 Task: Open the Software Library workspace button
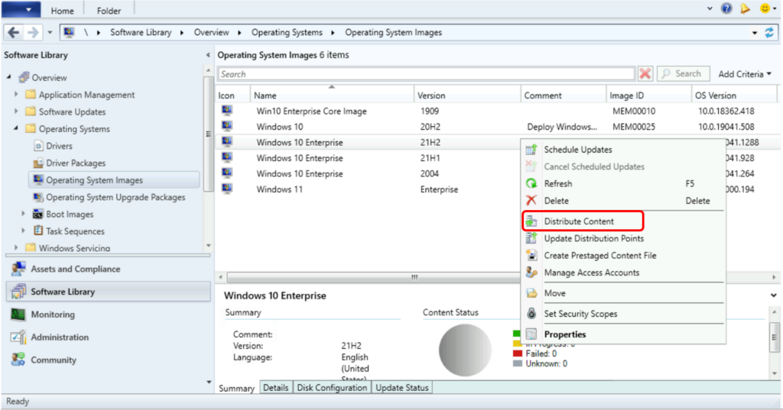pyautogui.click(x=109, y=292)
